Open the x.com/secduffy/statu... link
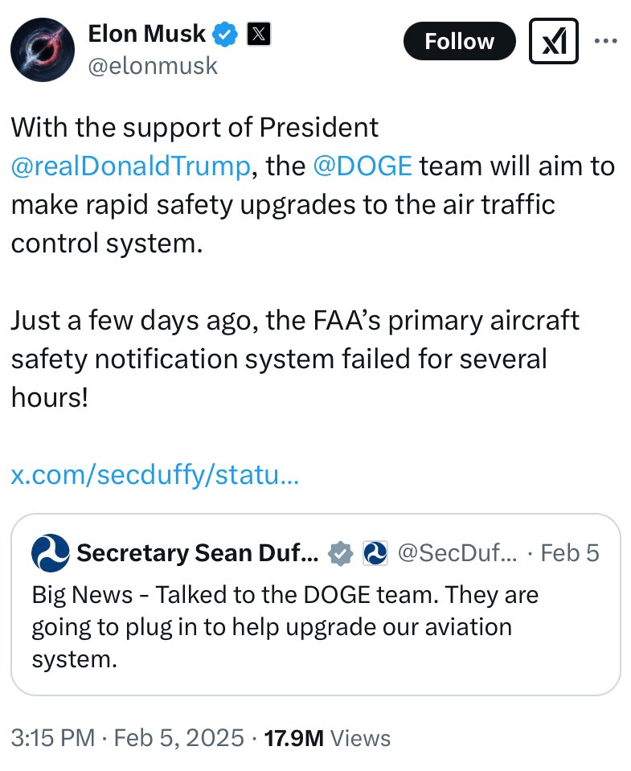 (154, 474)
